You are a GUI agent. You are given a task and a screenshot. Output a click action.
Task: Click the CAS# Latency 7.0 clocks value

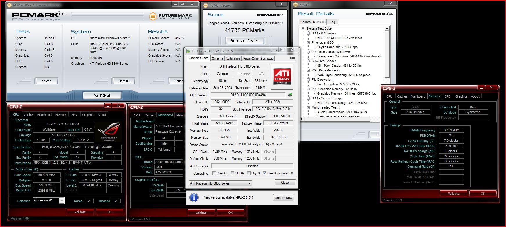pos(451,141)
